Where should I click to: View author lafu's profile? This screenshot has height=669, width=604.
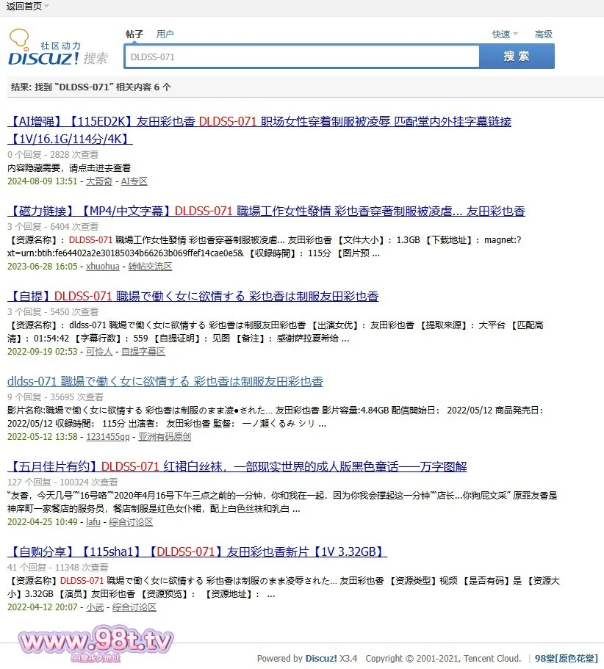93,522
